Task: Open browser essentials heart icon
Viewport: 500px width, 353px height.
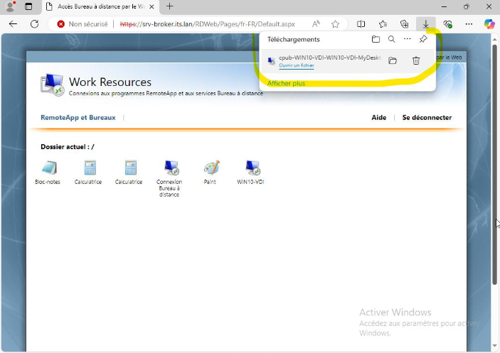Action: tap(447, 24)
